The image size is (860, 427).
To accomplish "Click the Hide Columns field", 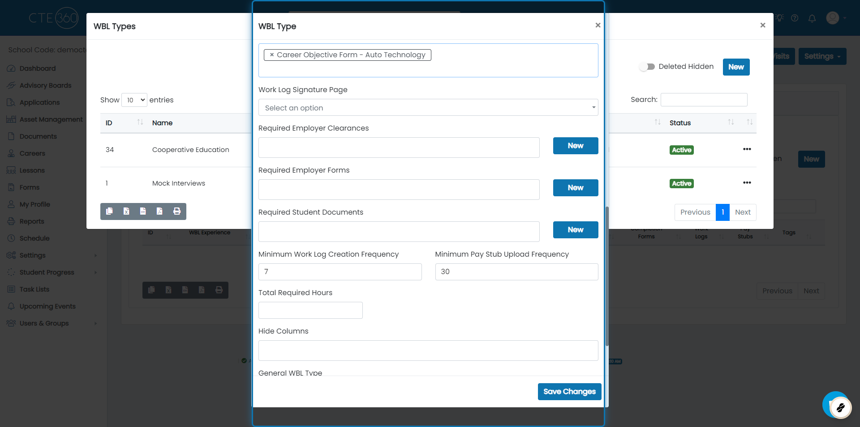I will click(x=428, y=351).
